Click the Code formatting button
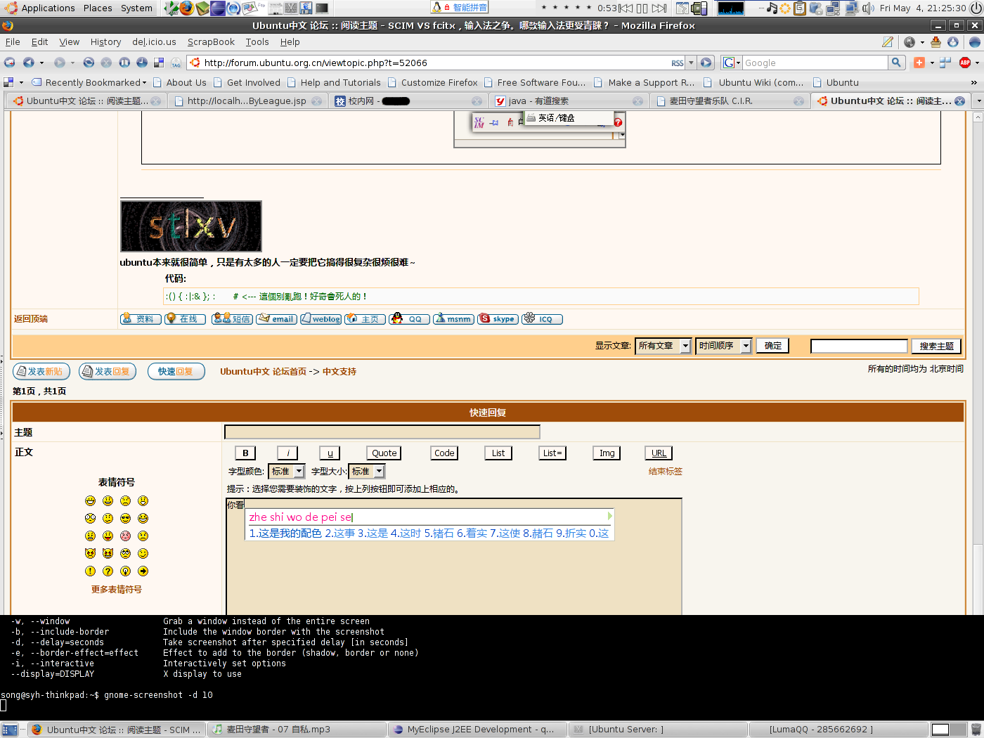 (444, 453)
